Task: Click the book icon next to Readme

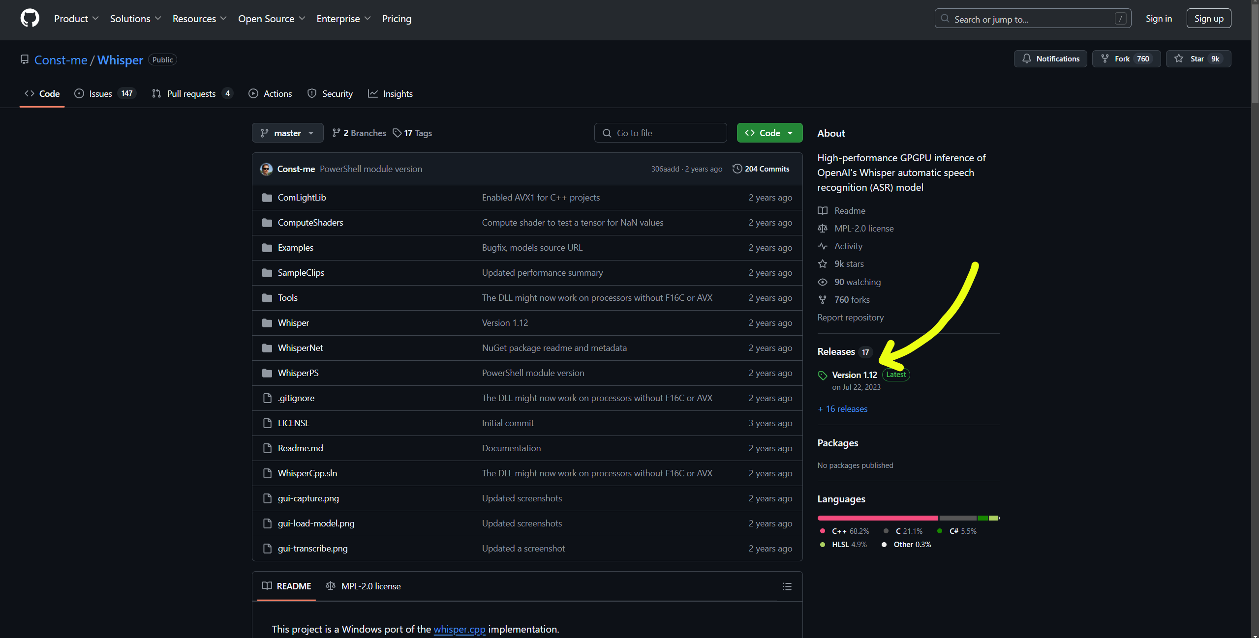Action: coord(823,210)
